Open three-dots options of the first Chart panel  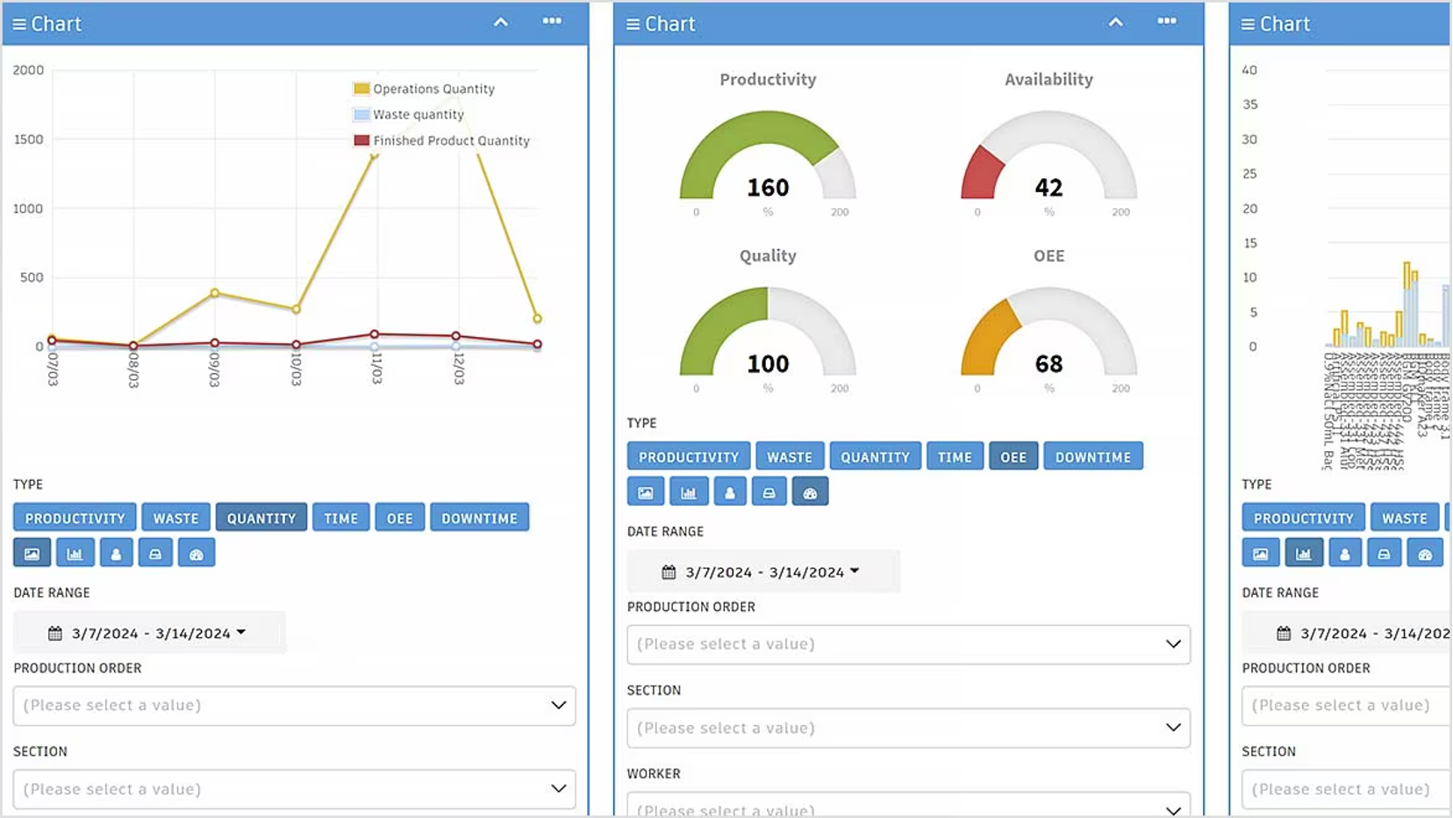click(x=552, y=21)
